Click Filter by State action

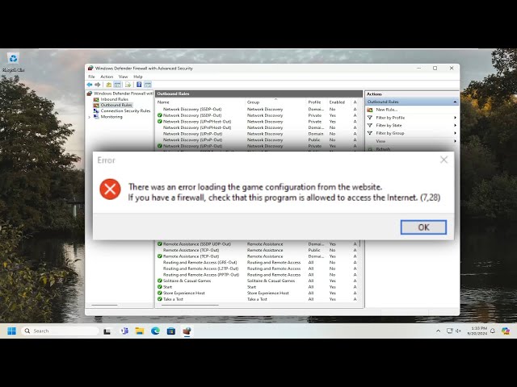pyautogui.click(x=389, y=126)
